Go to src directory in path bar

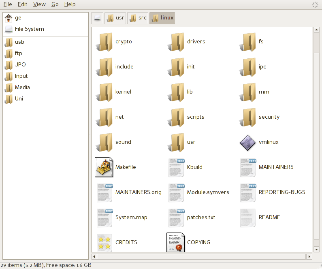[x=138, y=18]
